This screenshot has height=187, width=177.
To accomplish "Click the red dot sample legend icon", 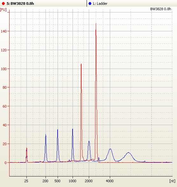I will point(3,4).
